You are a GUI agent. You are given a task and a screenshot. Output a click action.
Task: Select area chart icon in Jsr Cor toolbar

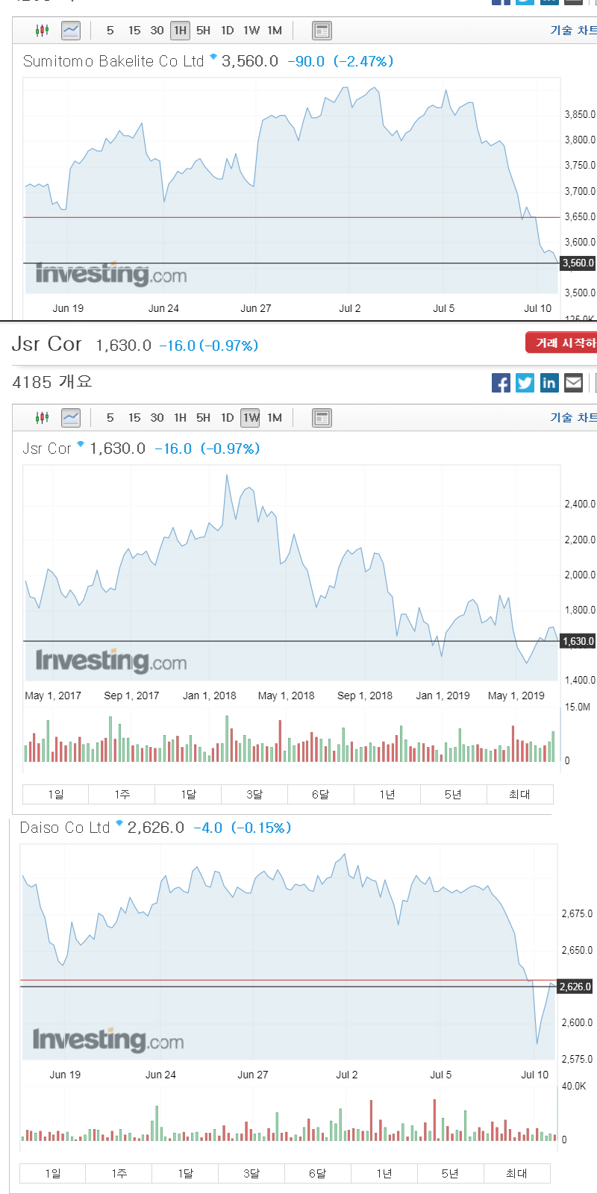click(71, 418)
